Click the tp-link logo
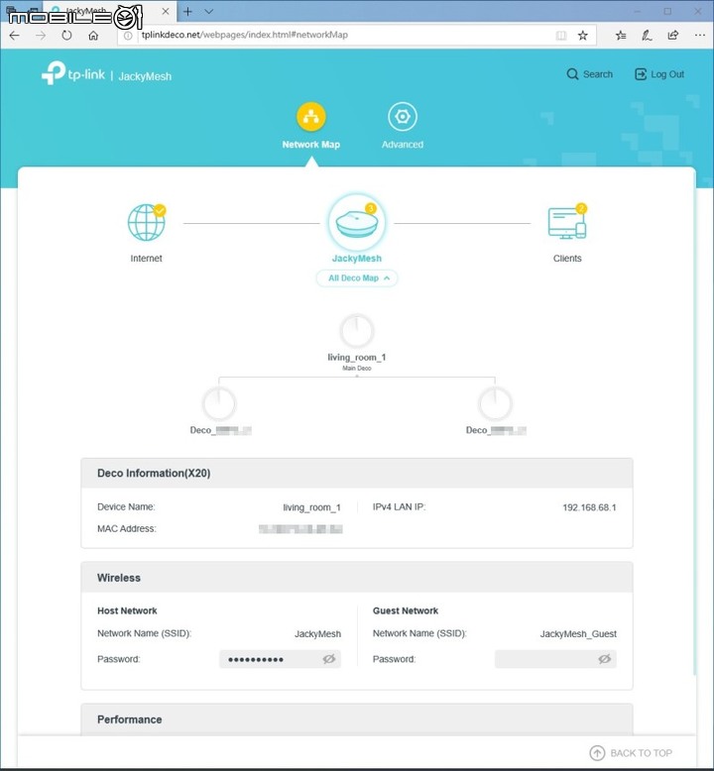714x771 pixels. click(72, 73)
